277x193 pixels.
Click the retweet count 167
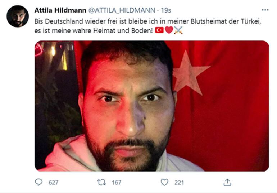(x=117, y=183)
